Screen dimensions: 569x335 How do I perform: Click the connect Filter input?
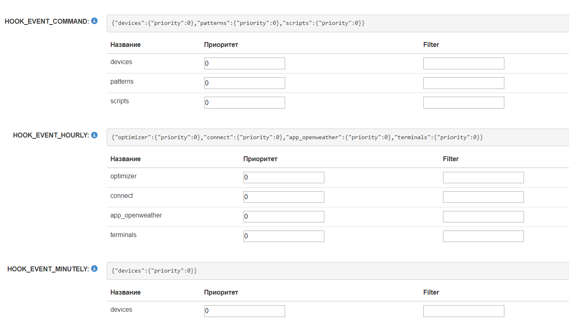pos(483,197)
